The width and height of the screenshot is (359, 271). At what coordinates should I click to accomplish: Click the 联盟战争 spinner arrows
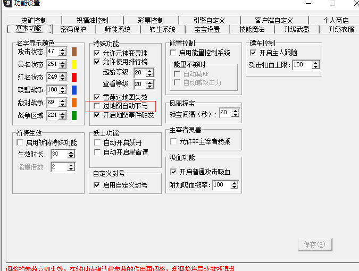(x=63, y=90)
